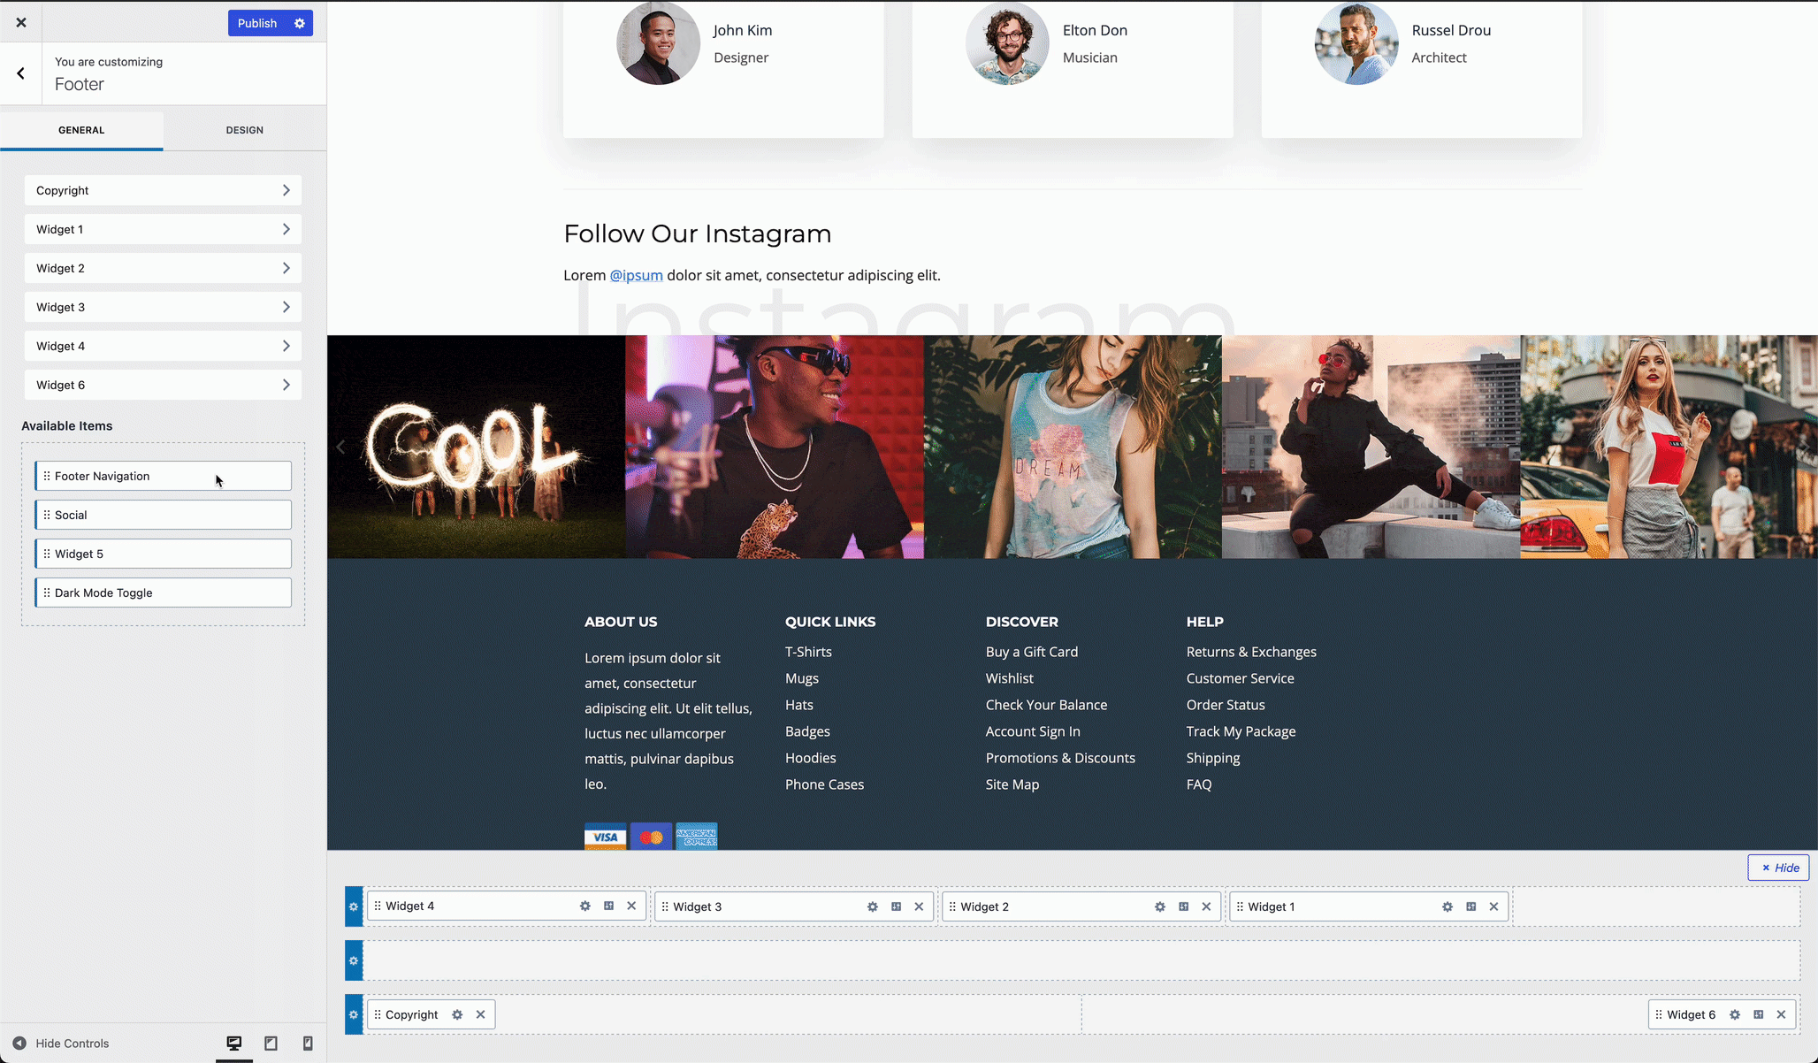Viewport: 1818px width, 1063px height.
Task: Select the General tab
Action: click(x=81, y=130)
